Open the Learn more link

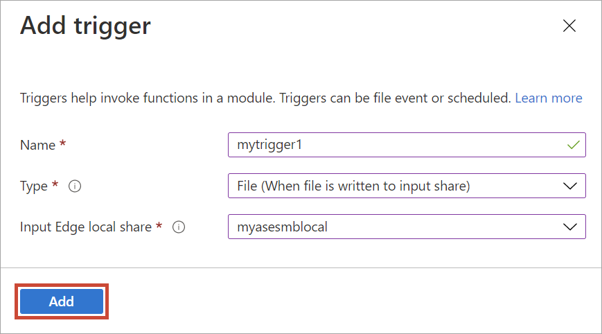[x=548, y=98]
